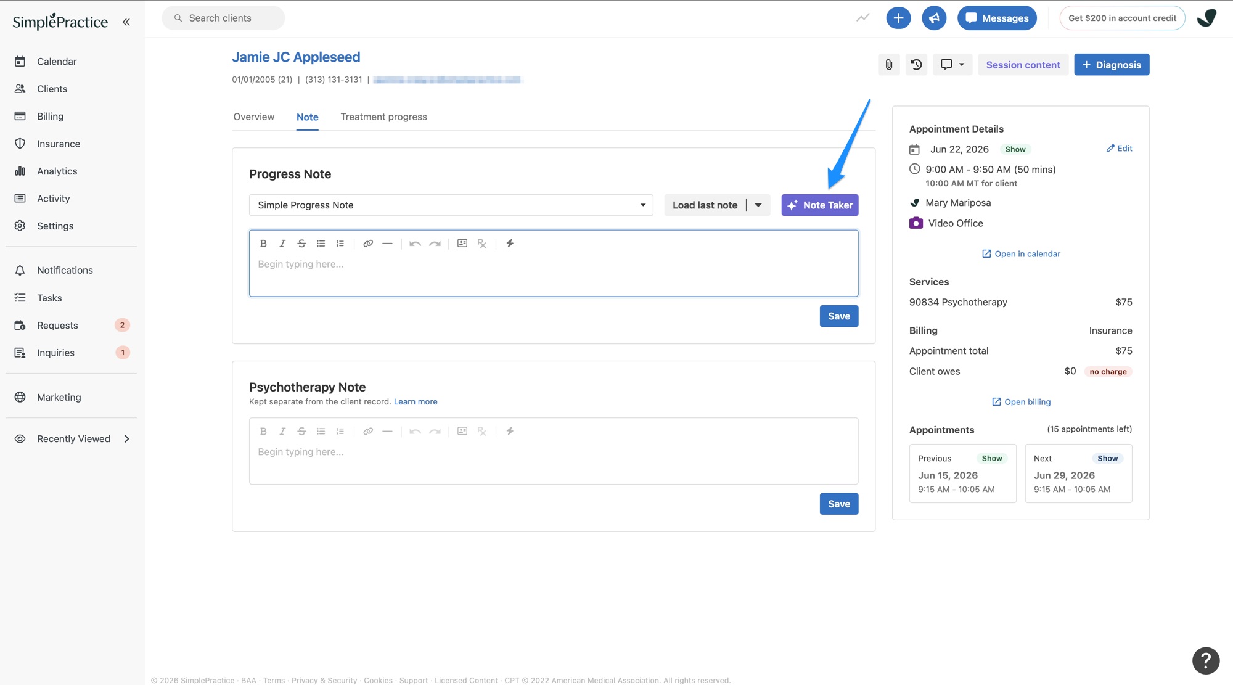This screenshot has width=1233, height=685.
Task: Click the lightning bolt in the Progress Note toolbar
Action: click(x=510, y=244)
